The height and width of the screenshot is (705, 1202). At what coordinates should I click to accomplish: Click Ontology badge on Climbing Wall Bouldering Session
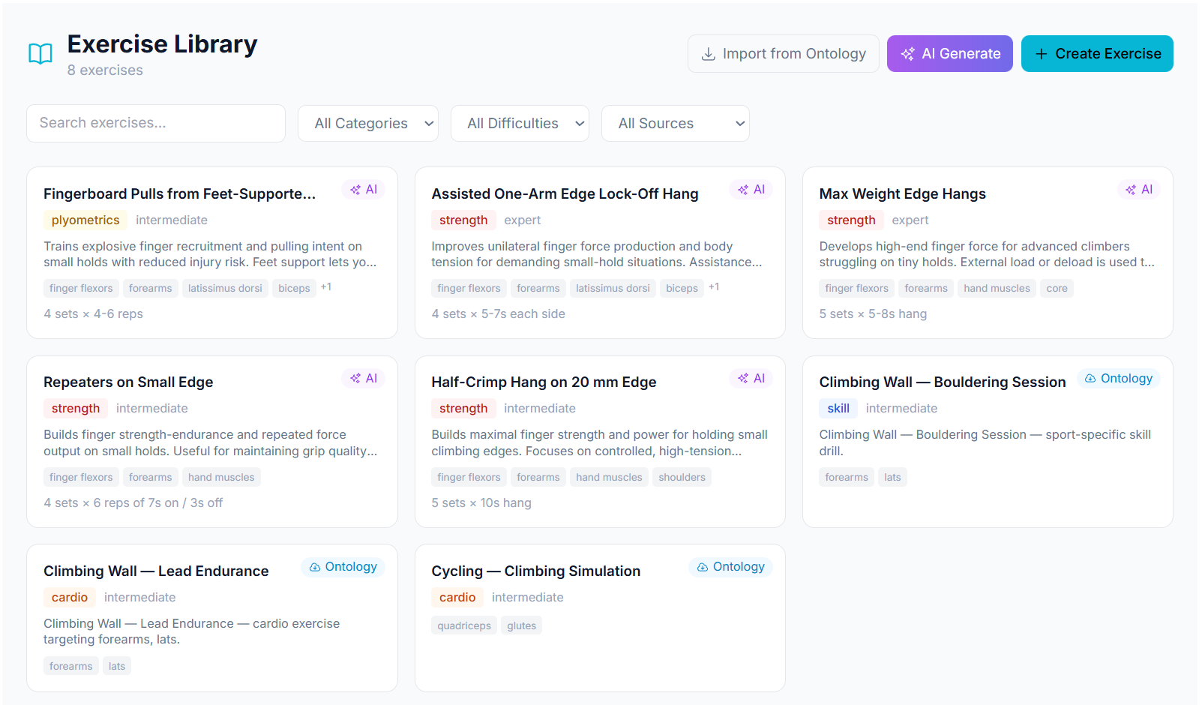(1118, 379)
